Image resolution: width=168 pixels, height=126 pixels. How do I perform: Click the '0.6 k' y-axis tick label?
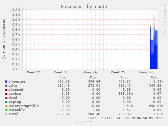tap(16, 39)
